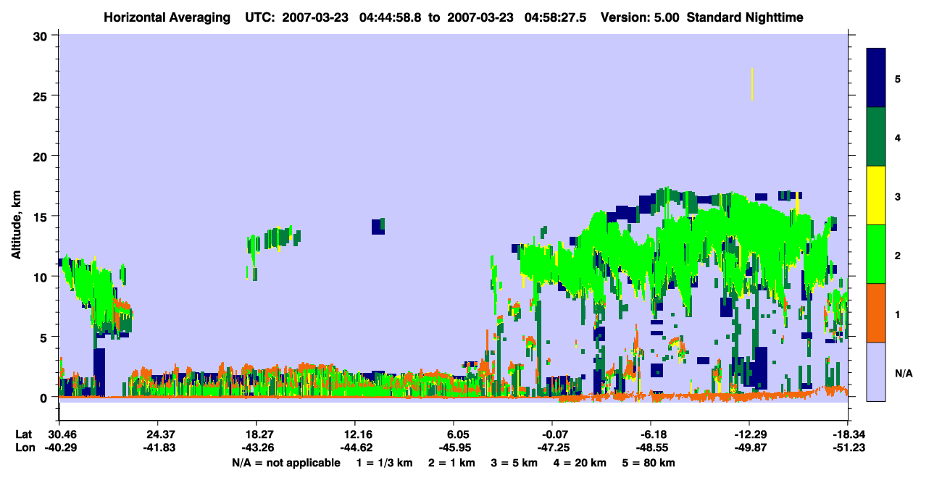The width and height of the screenshot is (942, 483).
Task: Click legend entry '5 = 80 km'
Action: click(649, 463)
